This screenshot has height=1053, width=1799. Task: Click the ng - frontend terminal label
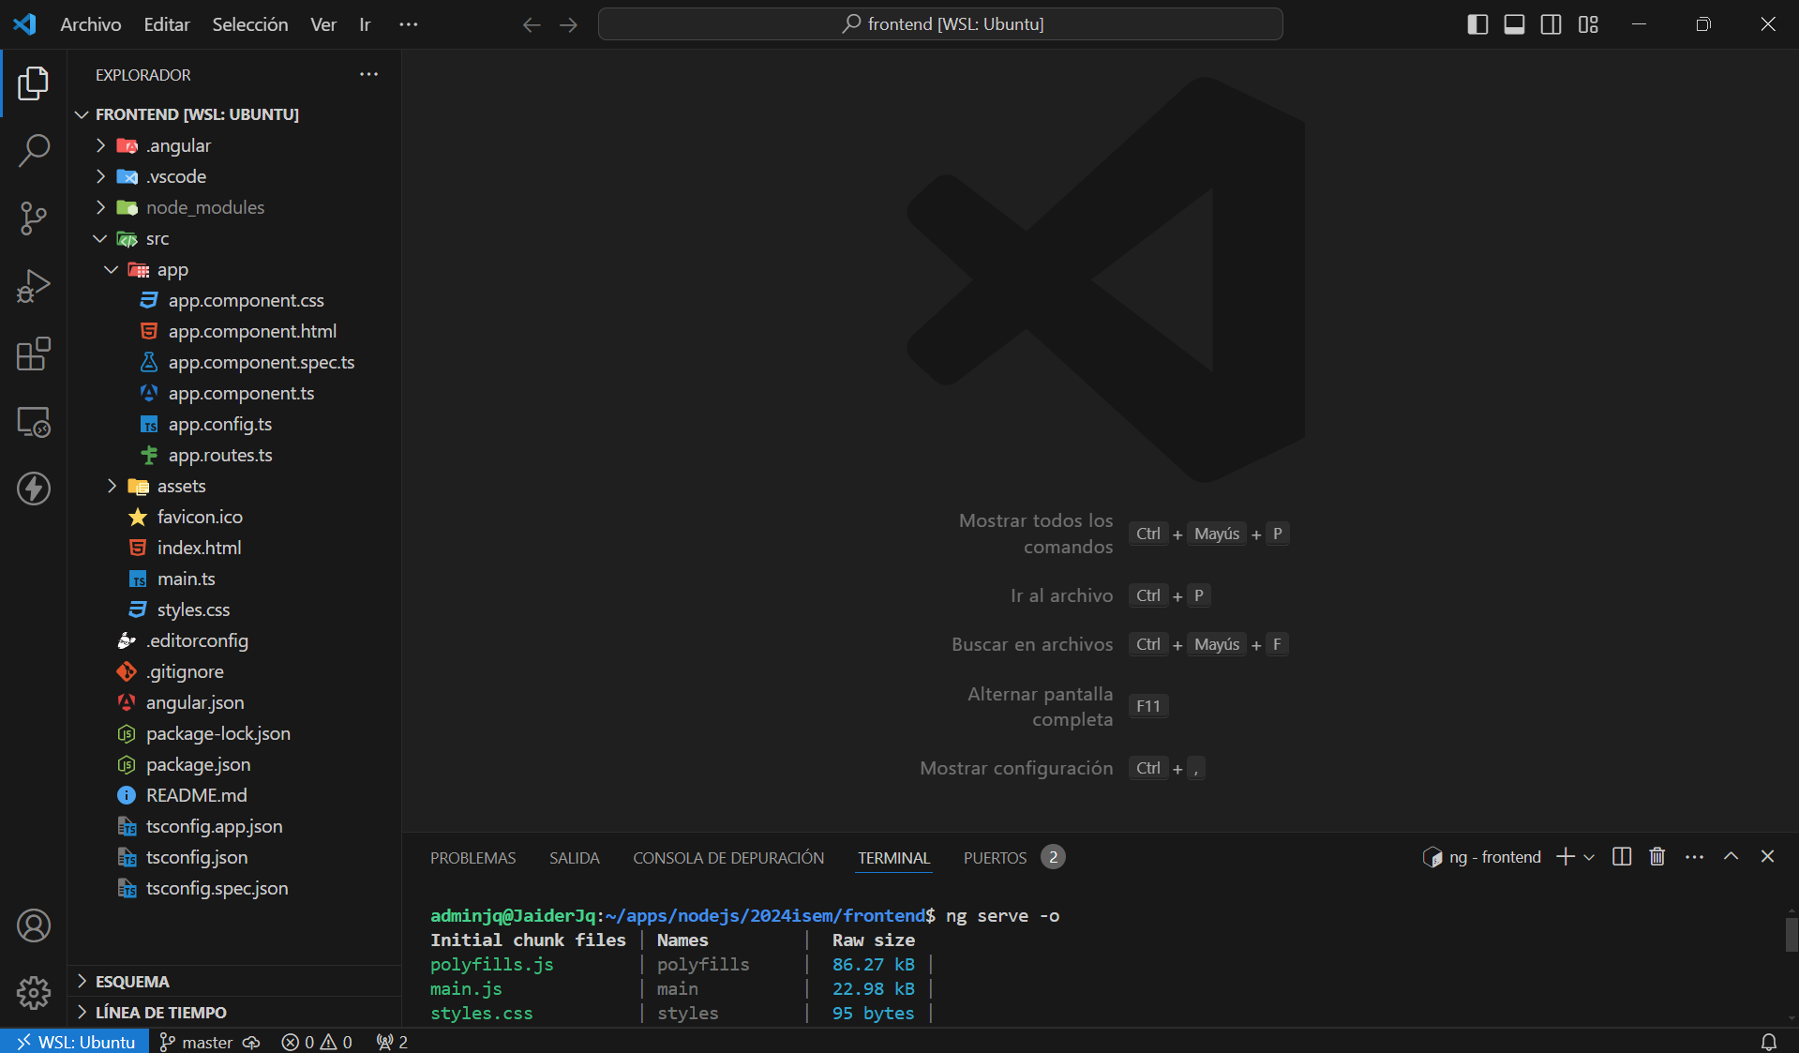pyautogui.click(x=1482, y=857)
